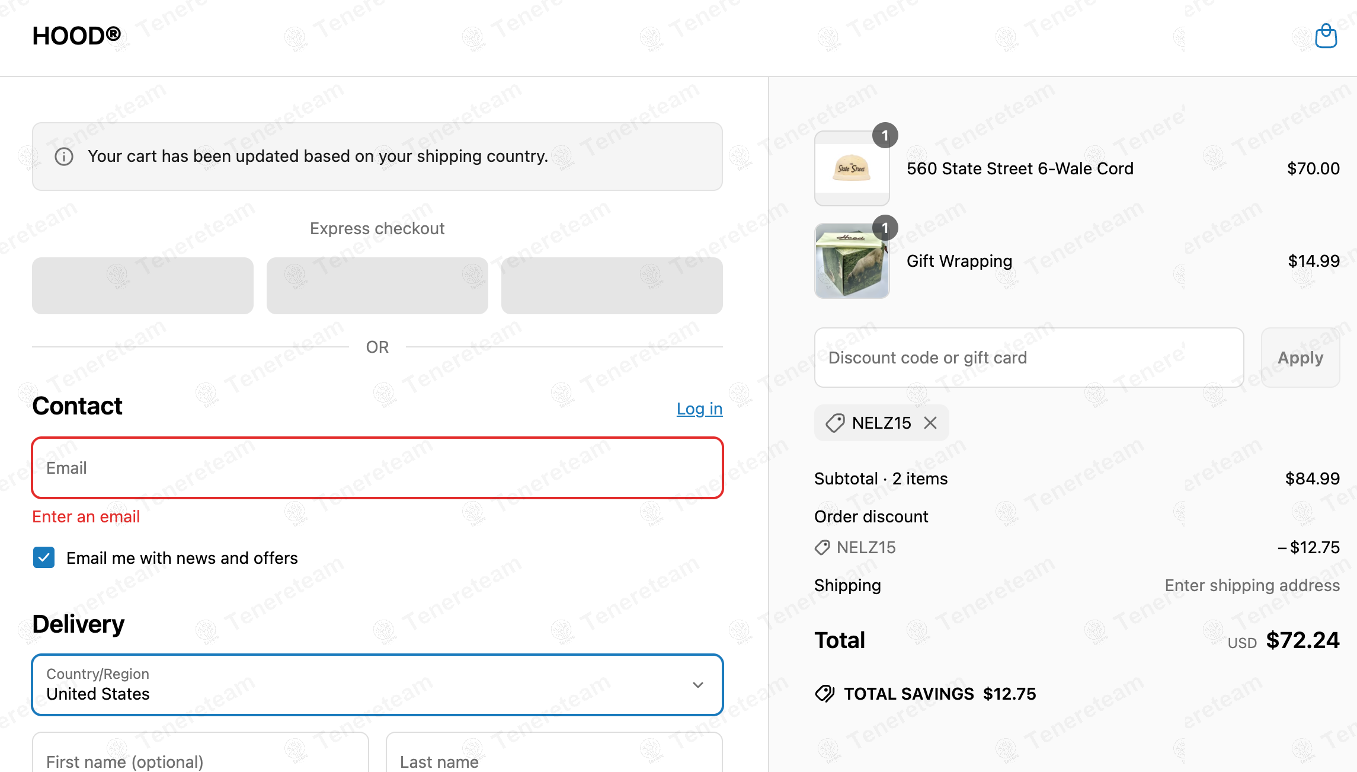
Task: Click the Log in link
Action: pyautogui.click(x=699, y=409)
